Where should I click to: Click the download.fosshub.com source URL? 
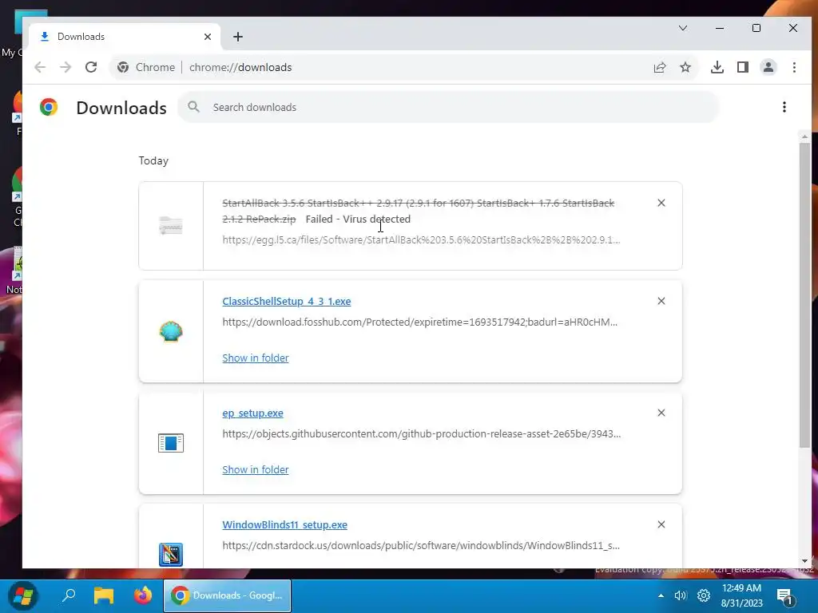click(x=420, y=322)
